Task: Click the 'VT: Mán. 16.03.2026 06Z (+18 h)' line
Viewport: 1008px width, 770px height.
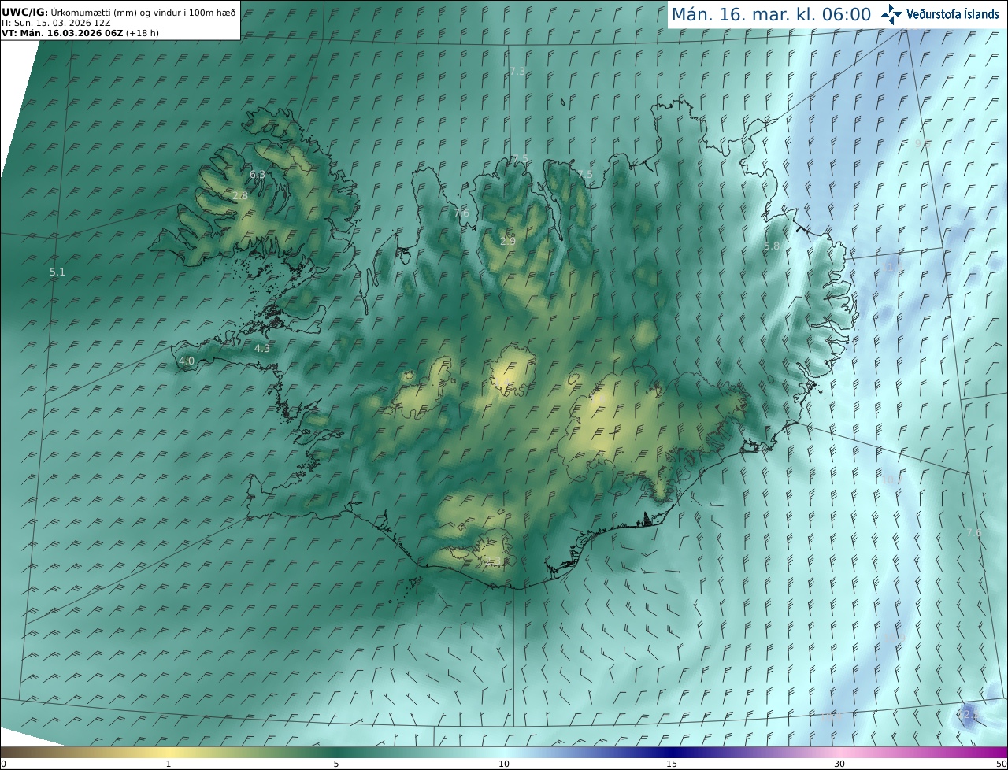Action: [80, 33]
